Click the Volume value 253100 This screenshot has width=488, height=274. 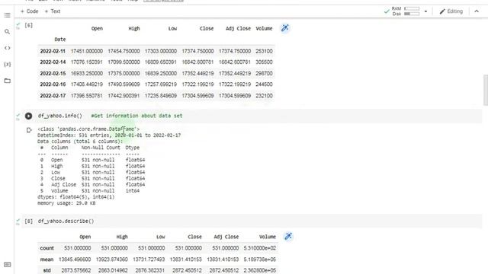[264, 51]
